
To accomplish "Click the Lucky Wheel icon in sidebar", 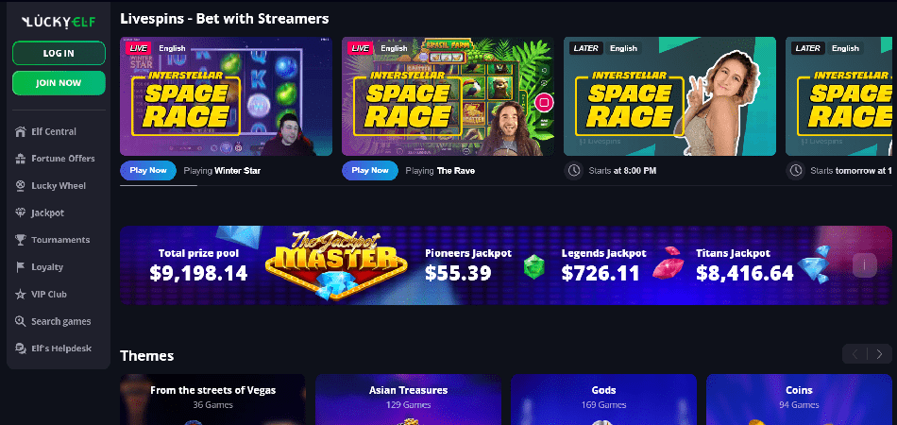I will tap(21, 185).
